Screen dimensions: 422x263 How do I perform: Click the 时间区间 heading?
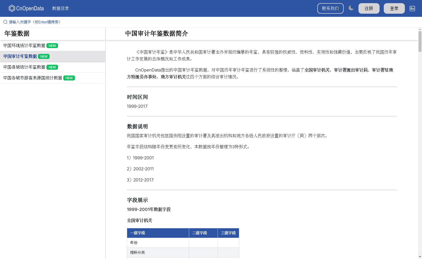(137, 97)
